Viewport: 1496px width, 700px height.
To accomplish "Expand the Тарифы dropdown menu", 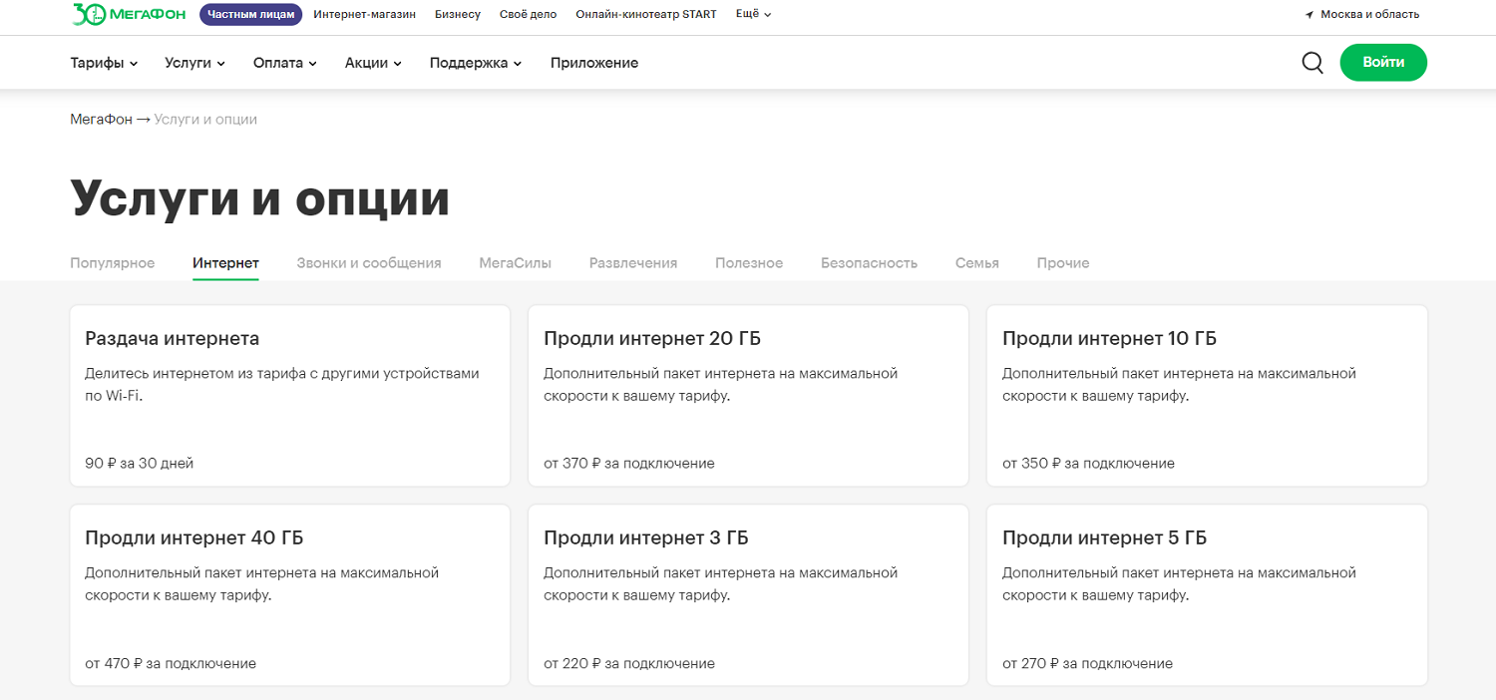I will pos(104,63).
